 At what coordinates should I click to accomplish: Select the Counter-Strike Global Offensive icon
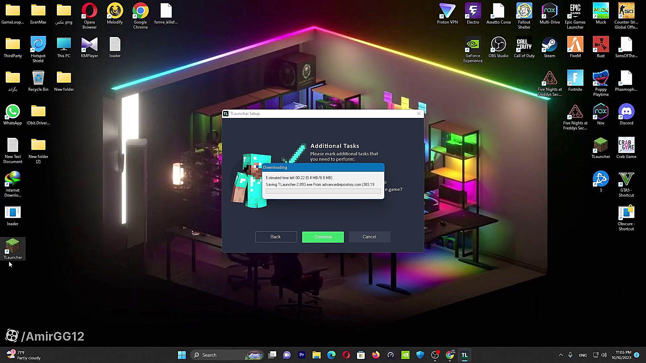pos(626,16)
